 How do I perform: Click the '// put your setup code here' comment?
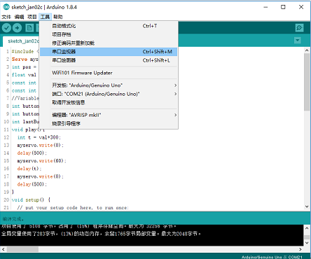[73, 208]
